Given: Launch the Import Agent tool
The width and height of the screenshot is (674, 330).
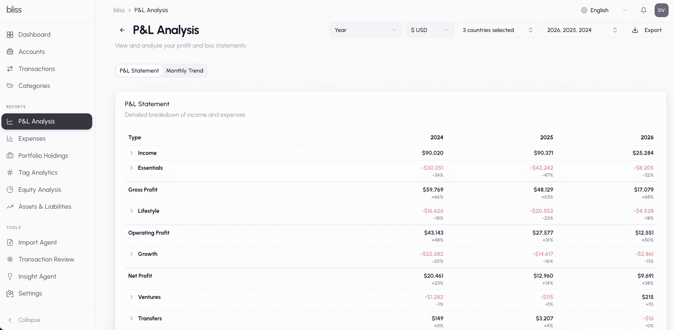Looking at the screenshot, I should [38, 242].
